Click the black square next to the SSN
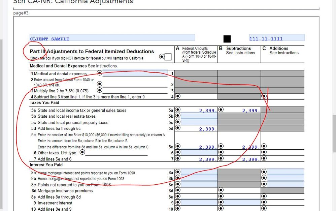The image size is (336, 211). point(227,39)
